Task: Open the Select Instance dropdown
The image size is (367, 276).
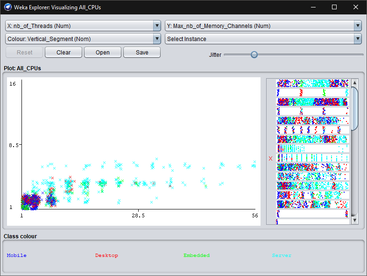Action: [x=263, y=39]
